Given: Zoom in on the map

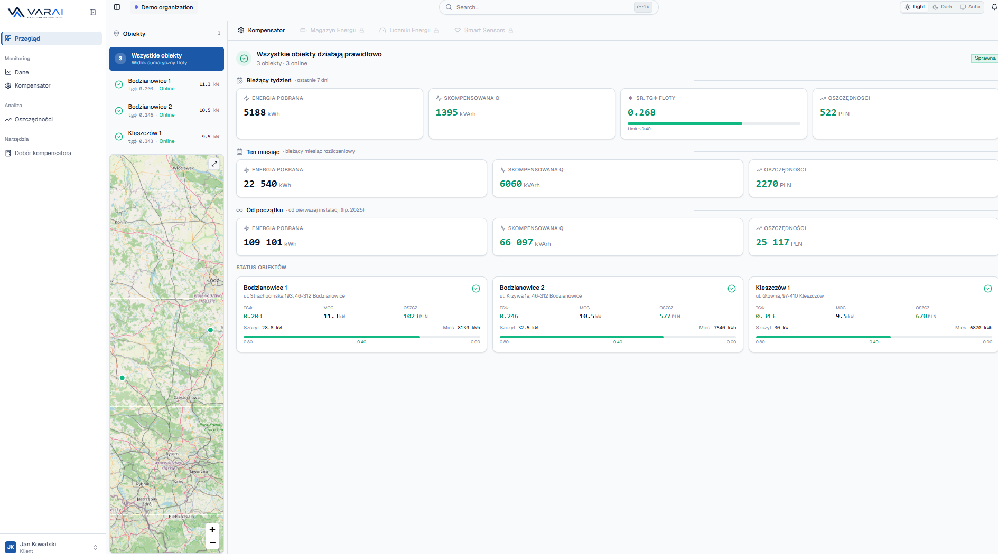Looking at the screenshot, I should click(x=212, y=530).
